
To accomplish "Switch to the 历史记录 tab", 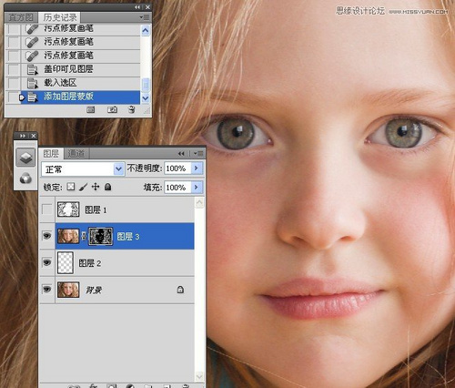I will click(x=60, y=17).
